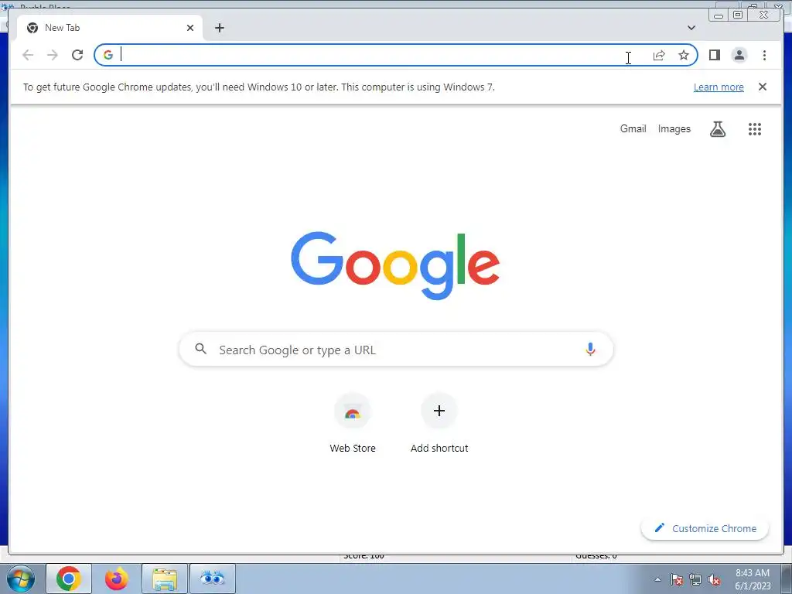The width and height of the screenshot is (792, 594).
Task: Click the magnifier icon in search box
Action: coord(200,349)
